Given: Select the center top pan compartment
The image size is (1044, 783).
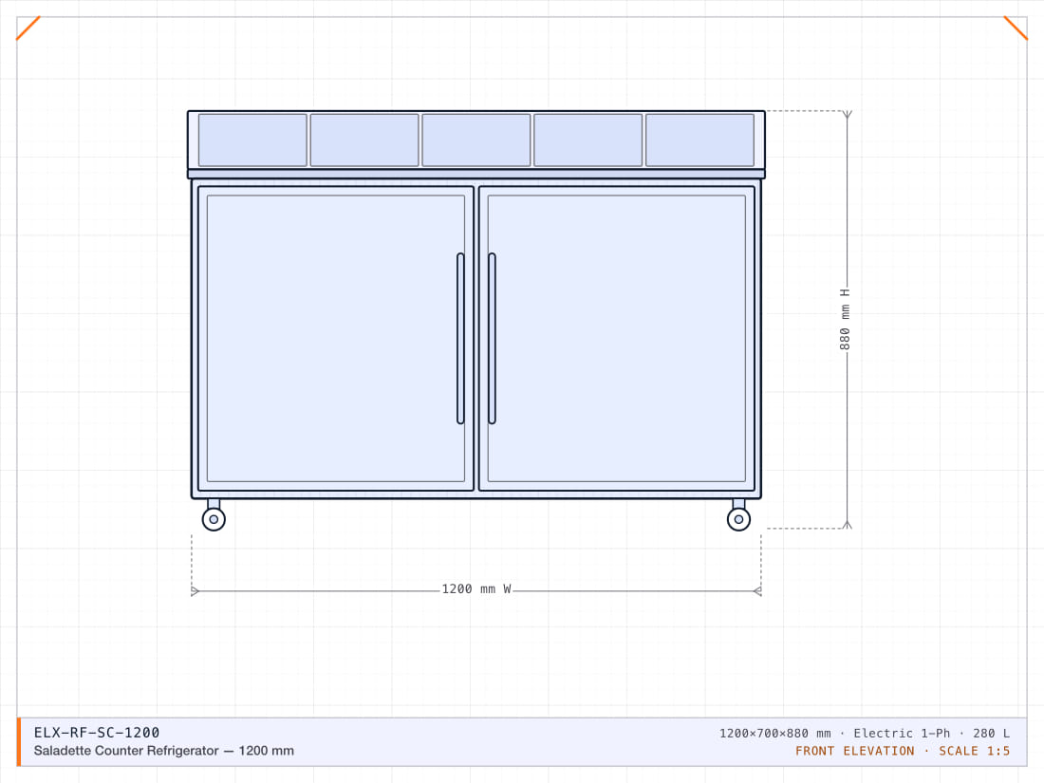Looking at the screenshot, I should pyautogui.click(x=476, y=140).
